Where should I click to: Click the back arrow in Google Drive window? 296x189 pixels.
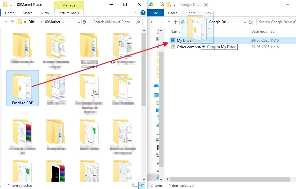(152, 22)
